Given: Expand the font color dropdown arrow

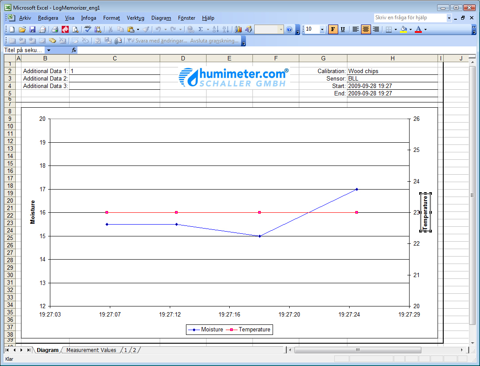Looking at the screenshot, I should pos(425,30).
